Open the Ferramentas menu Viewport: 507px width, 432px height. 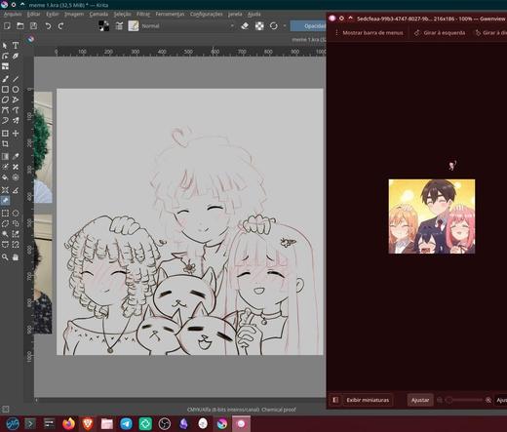point(170,14)
